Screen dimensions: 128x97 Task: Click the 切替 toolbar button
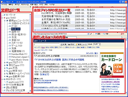(x=106, y=34)
